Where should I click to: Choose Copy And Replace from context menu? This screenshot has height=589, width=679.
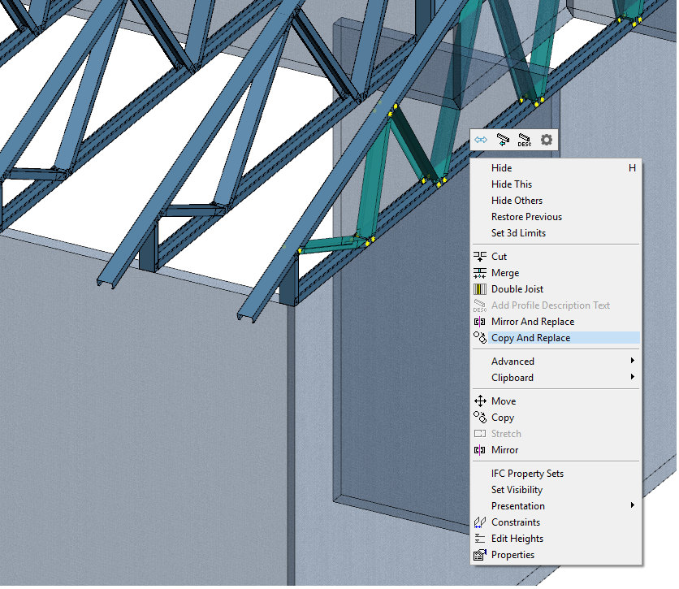coord(530,338)
